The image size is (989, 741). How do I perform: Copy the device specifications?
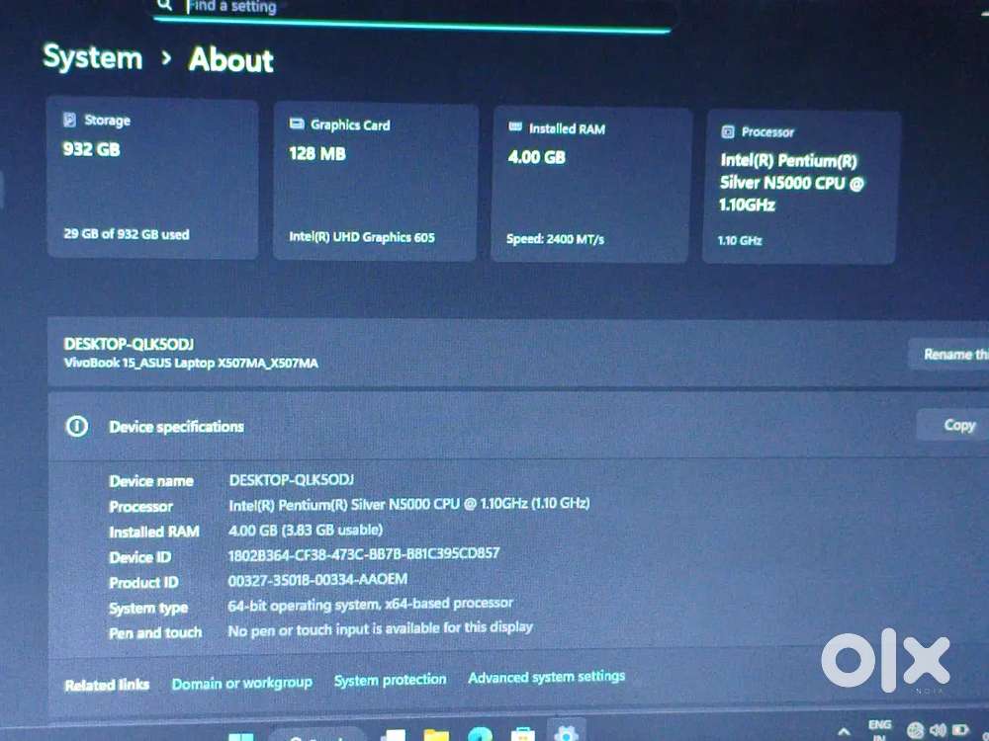pyautogui.click(x=958, y=425)
